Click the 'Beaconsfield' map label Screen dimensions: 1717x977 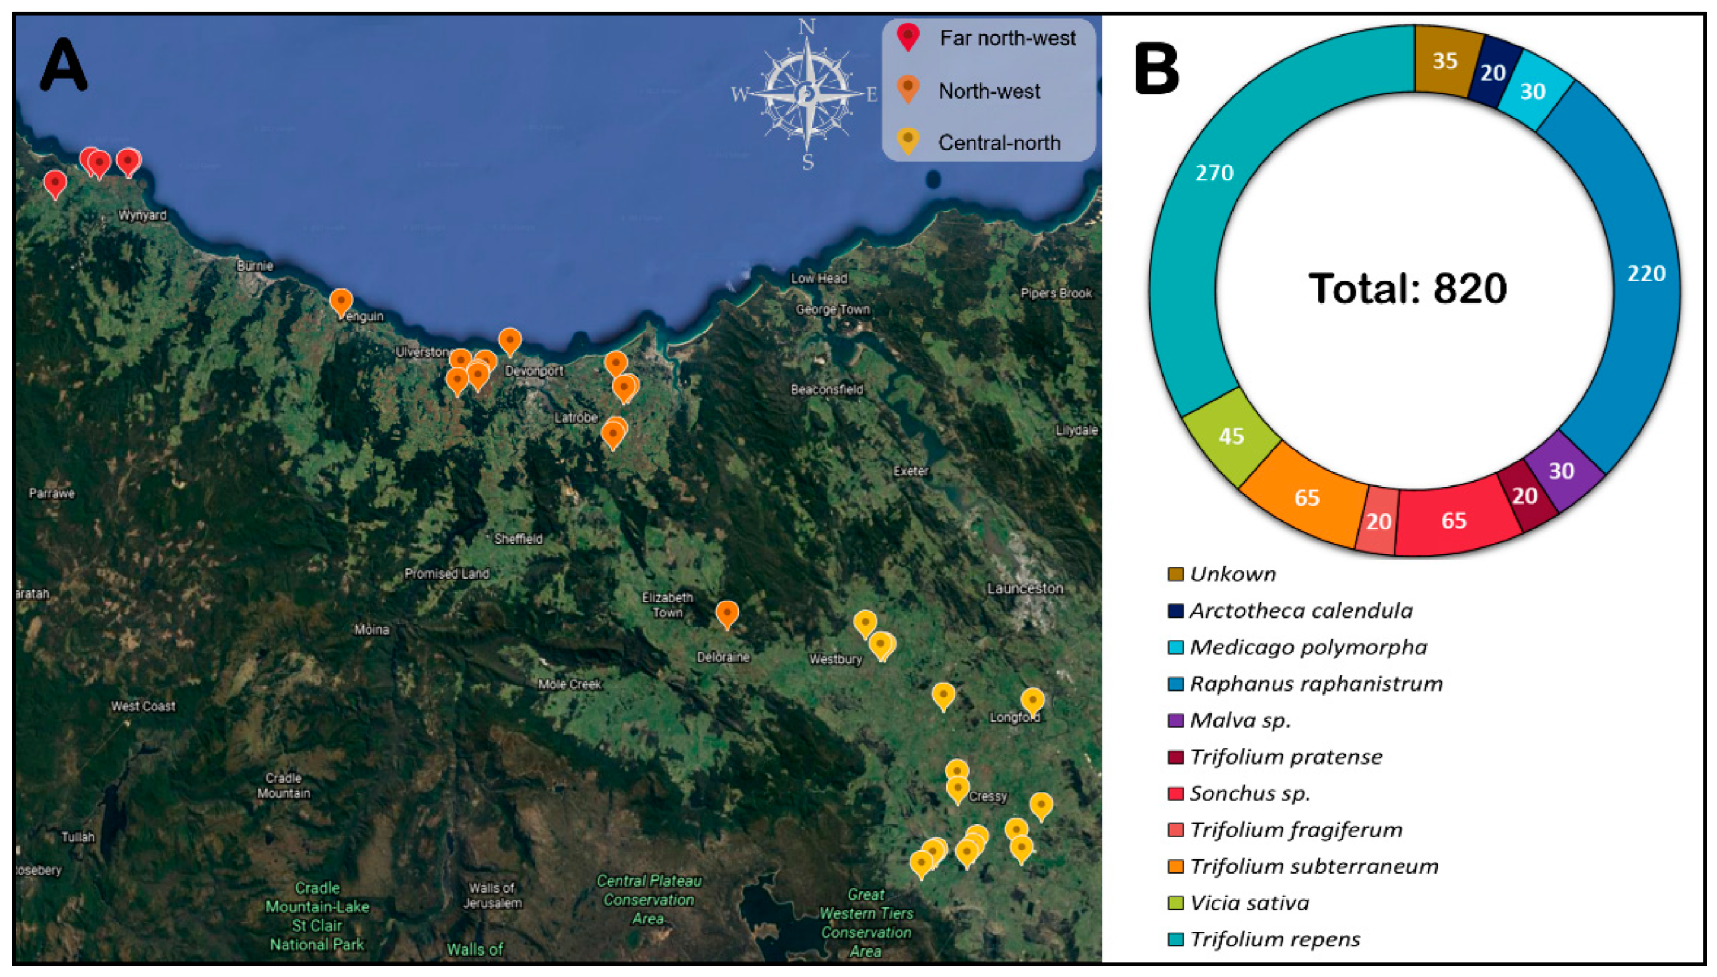(827, 389)
